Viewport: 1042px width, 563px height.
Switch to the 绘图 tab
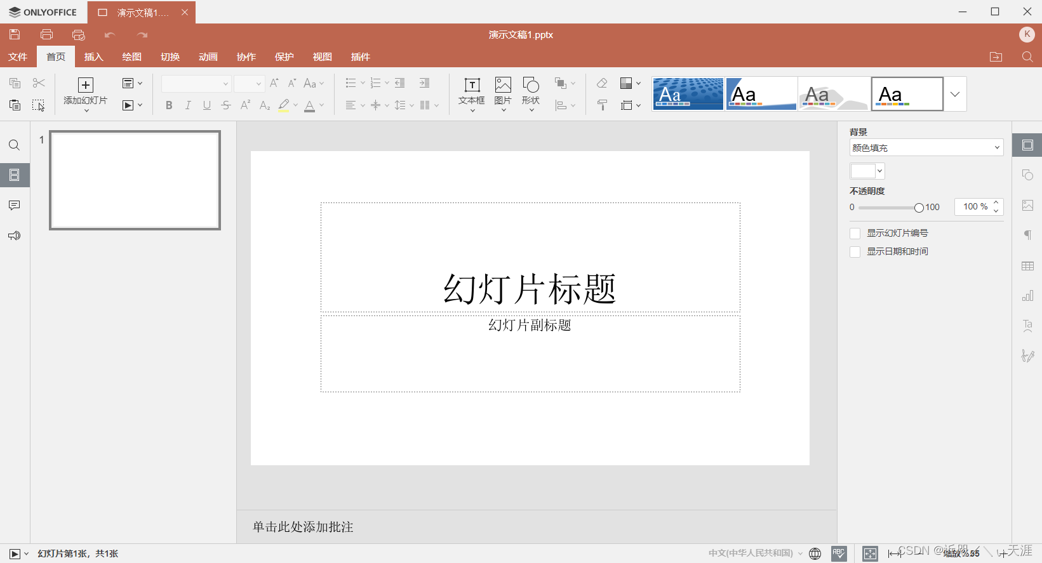[x=132, y=56]
